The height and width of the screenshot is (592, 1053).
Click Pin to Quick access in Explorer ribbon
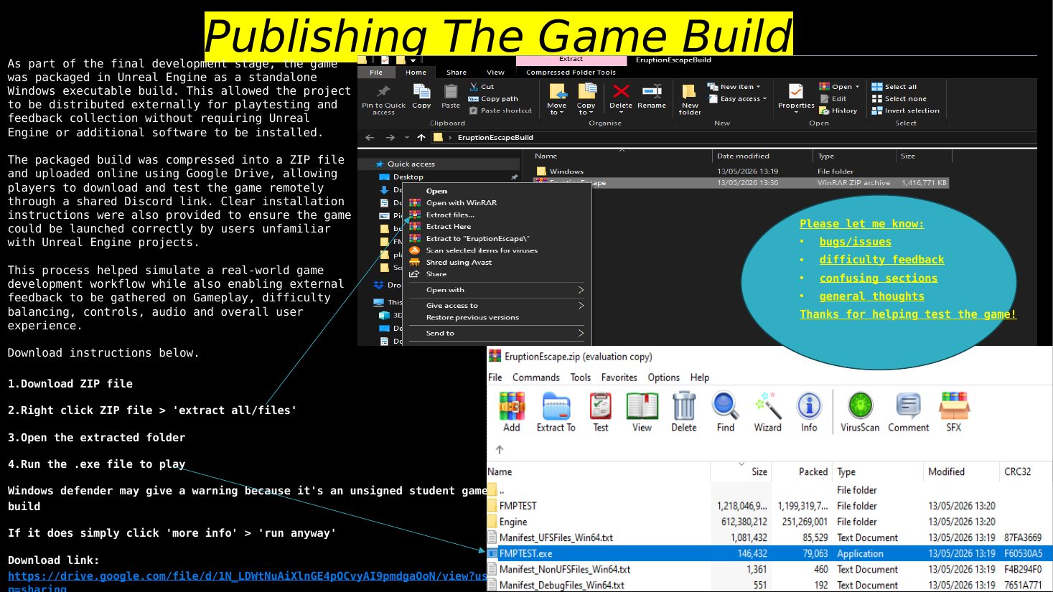coord(383,99)
